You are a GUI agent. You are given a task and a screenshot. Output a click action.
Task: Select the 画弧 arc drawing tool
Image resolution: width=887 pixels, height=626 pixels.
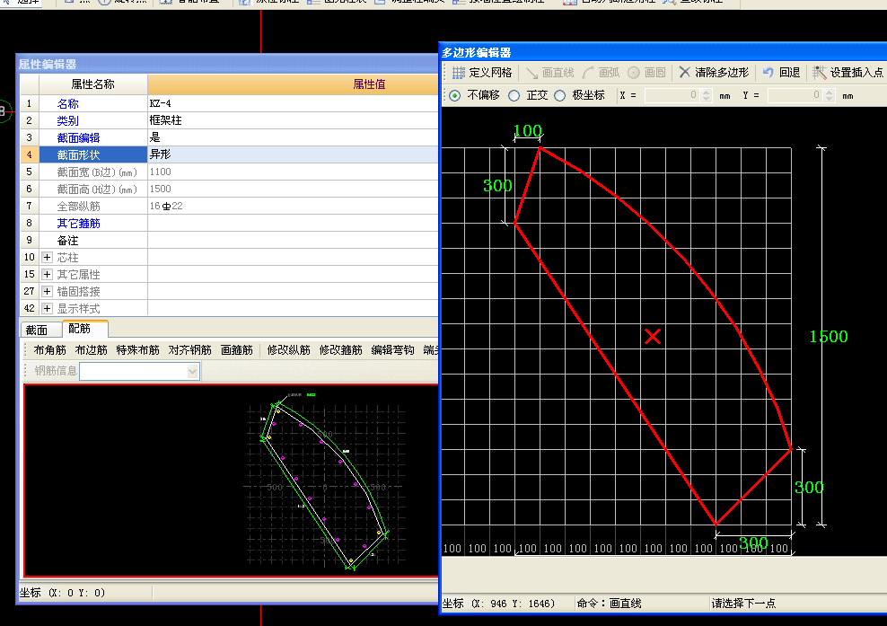point(601,73)
